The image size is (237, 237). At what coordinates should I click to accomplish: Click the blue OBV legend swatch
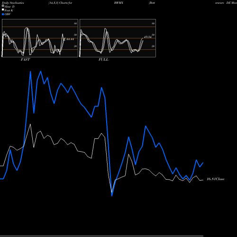click(3, 14)
